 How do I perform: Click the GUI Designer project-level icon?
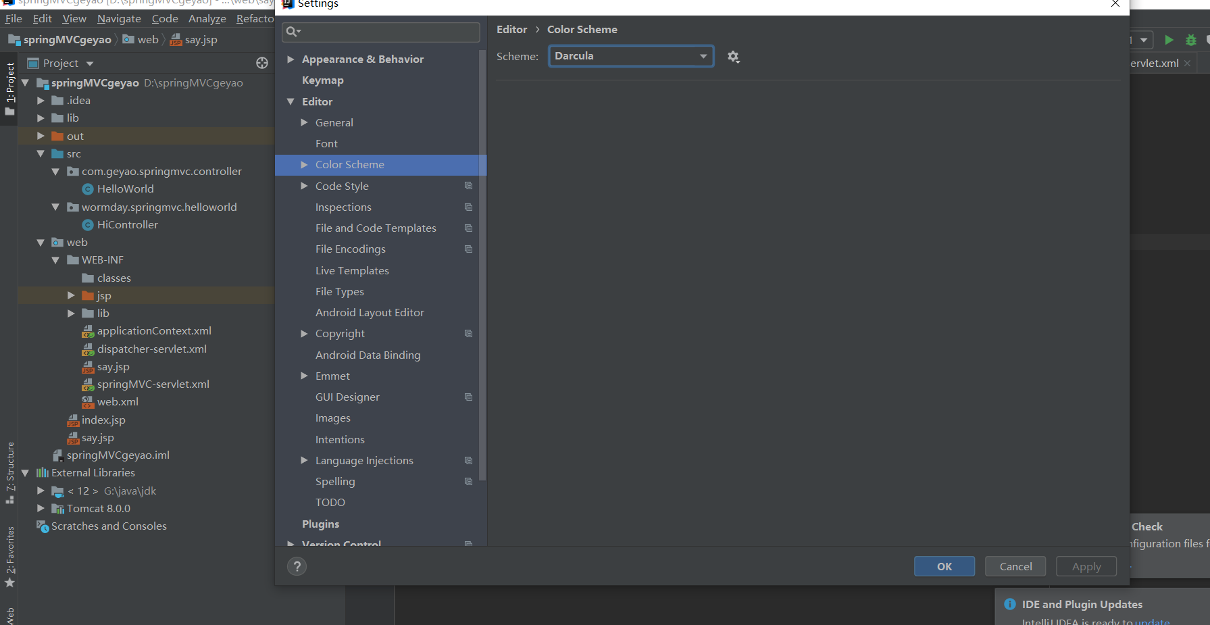click(468, 397)
